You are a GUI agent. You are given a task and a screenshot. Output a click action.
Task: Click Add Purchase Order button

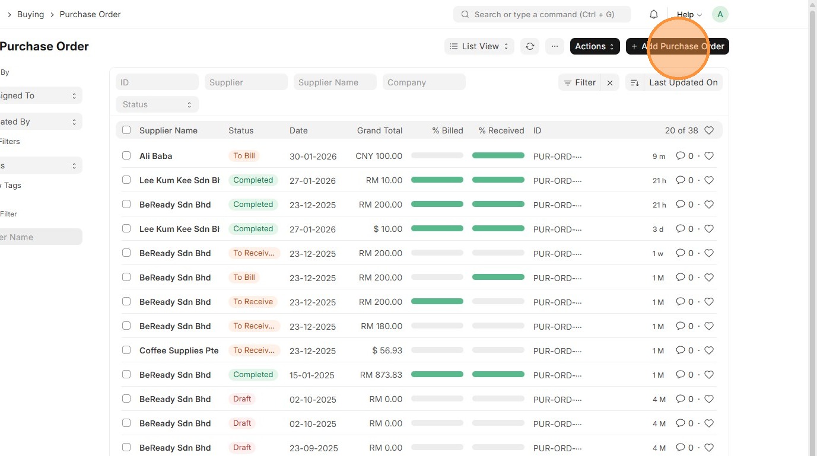(x=677, y=46)
